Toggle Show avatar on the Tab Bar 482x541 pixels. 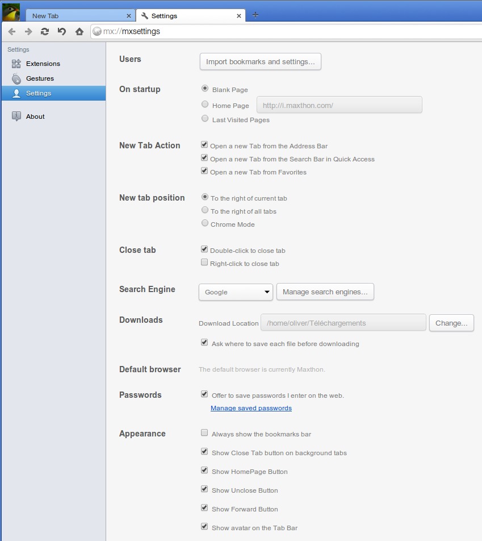coord(204,526)
